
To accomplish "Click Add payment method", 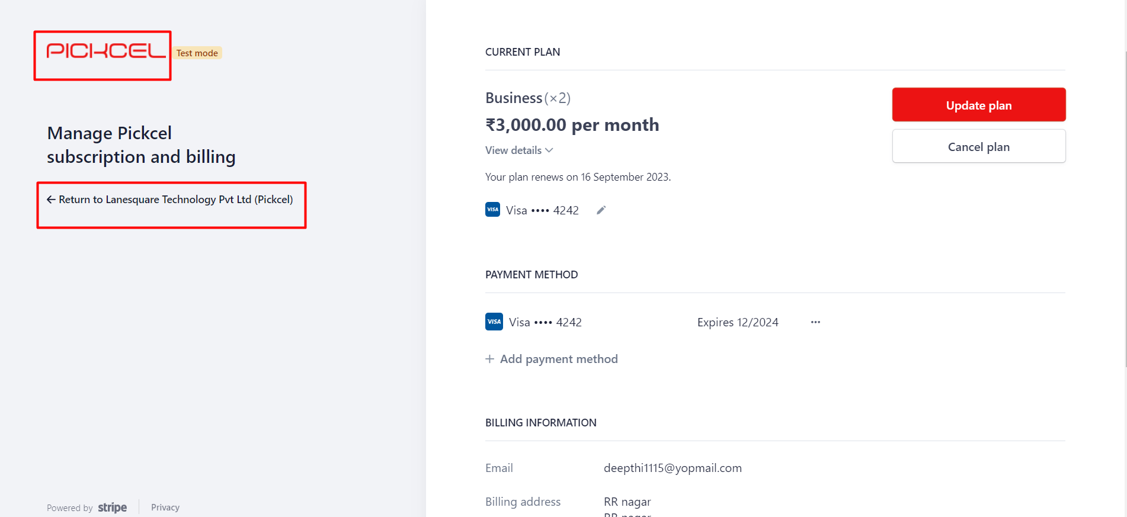I will [552, 359].
